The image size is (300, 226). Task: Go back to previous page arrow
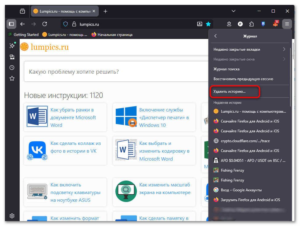pyautogui.click(x=22, y=24)
